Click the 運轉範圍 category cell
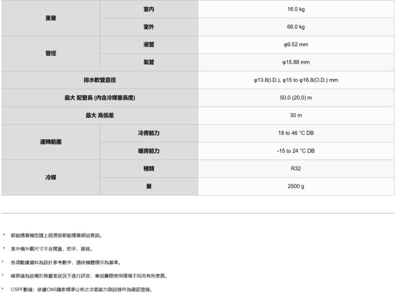Screen dimensions: 397x295 point(51,142)
